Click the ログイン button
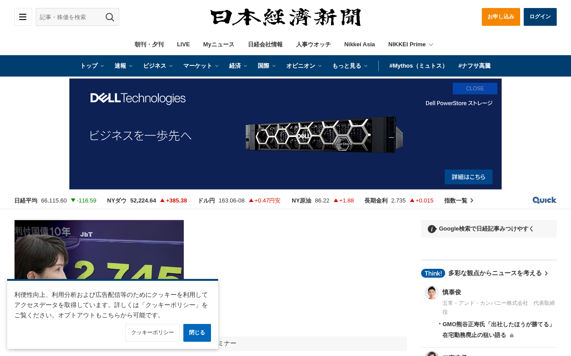 tap(540, 17)
